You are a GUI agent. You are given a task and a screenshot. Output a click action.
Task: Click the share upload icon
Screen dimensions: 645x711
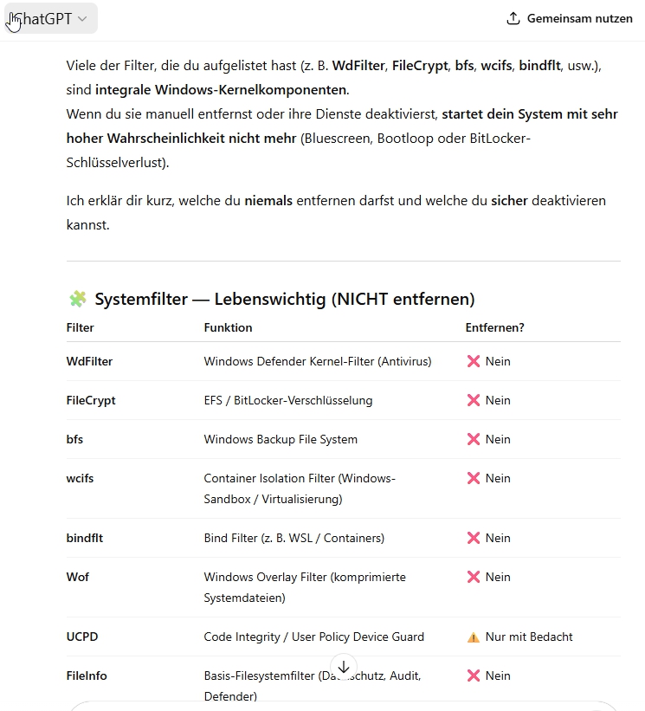click(513, 18)
